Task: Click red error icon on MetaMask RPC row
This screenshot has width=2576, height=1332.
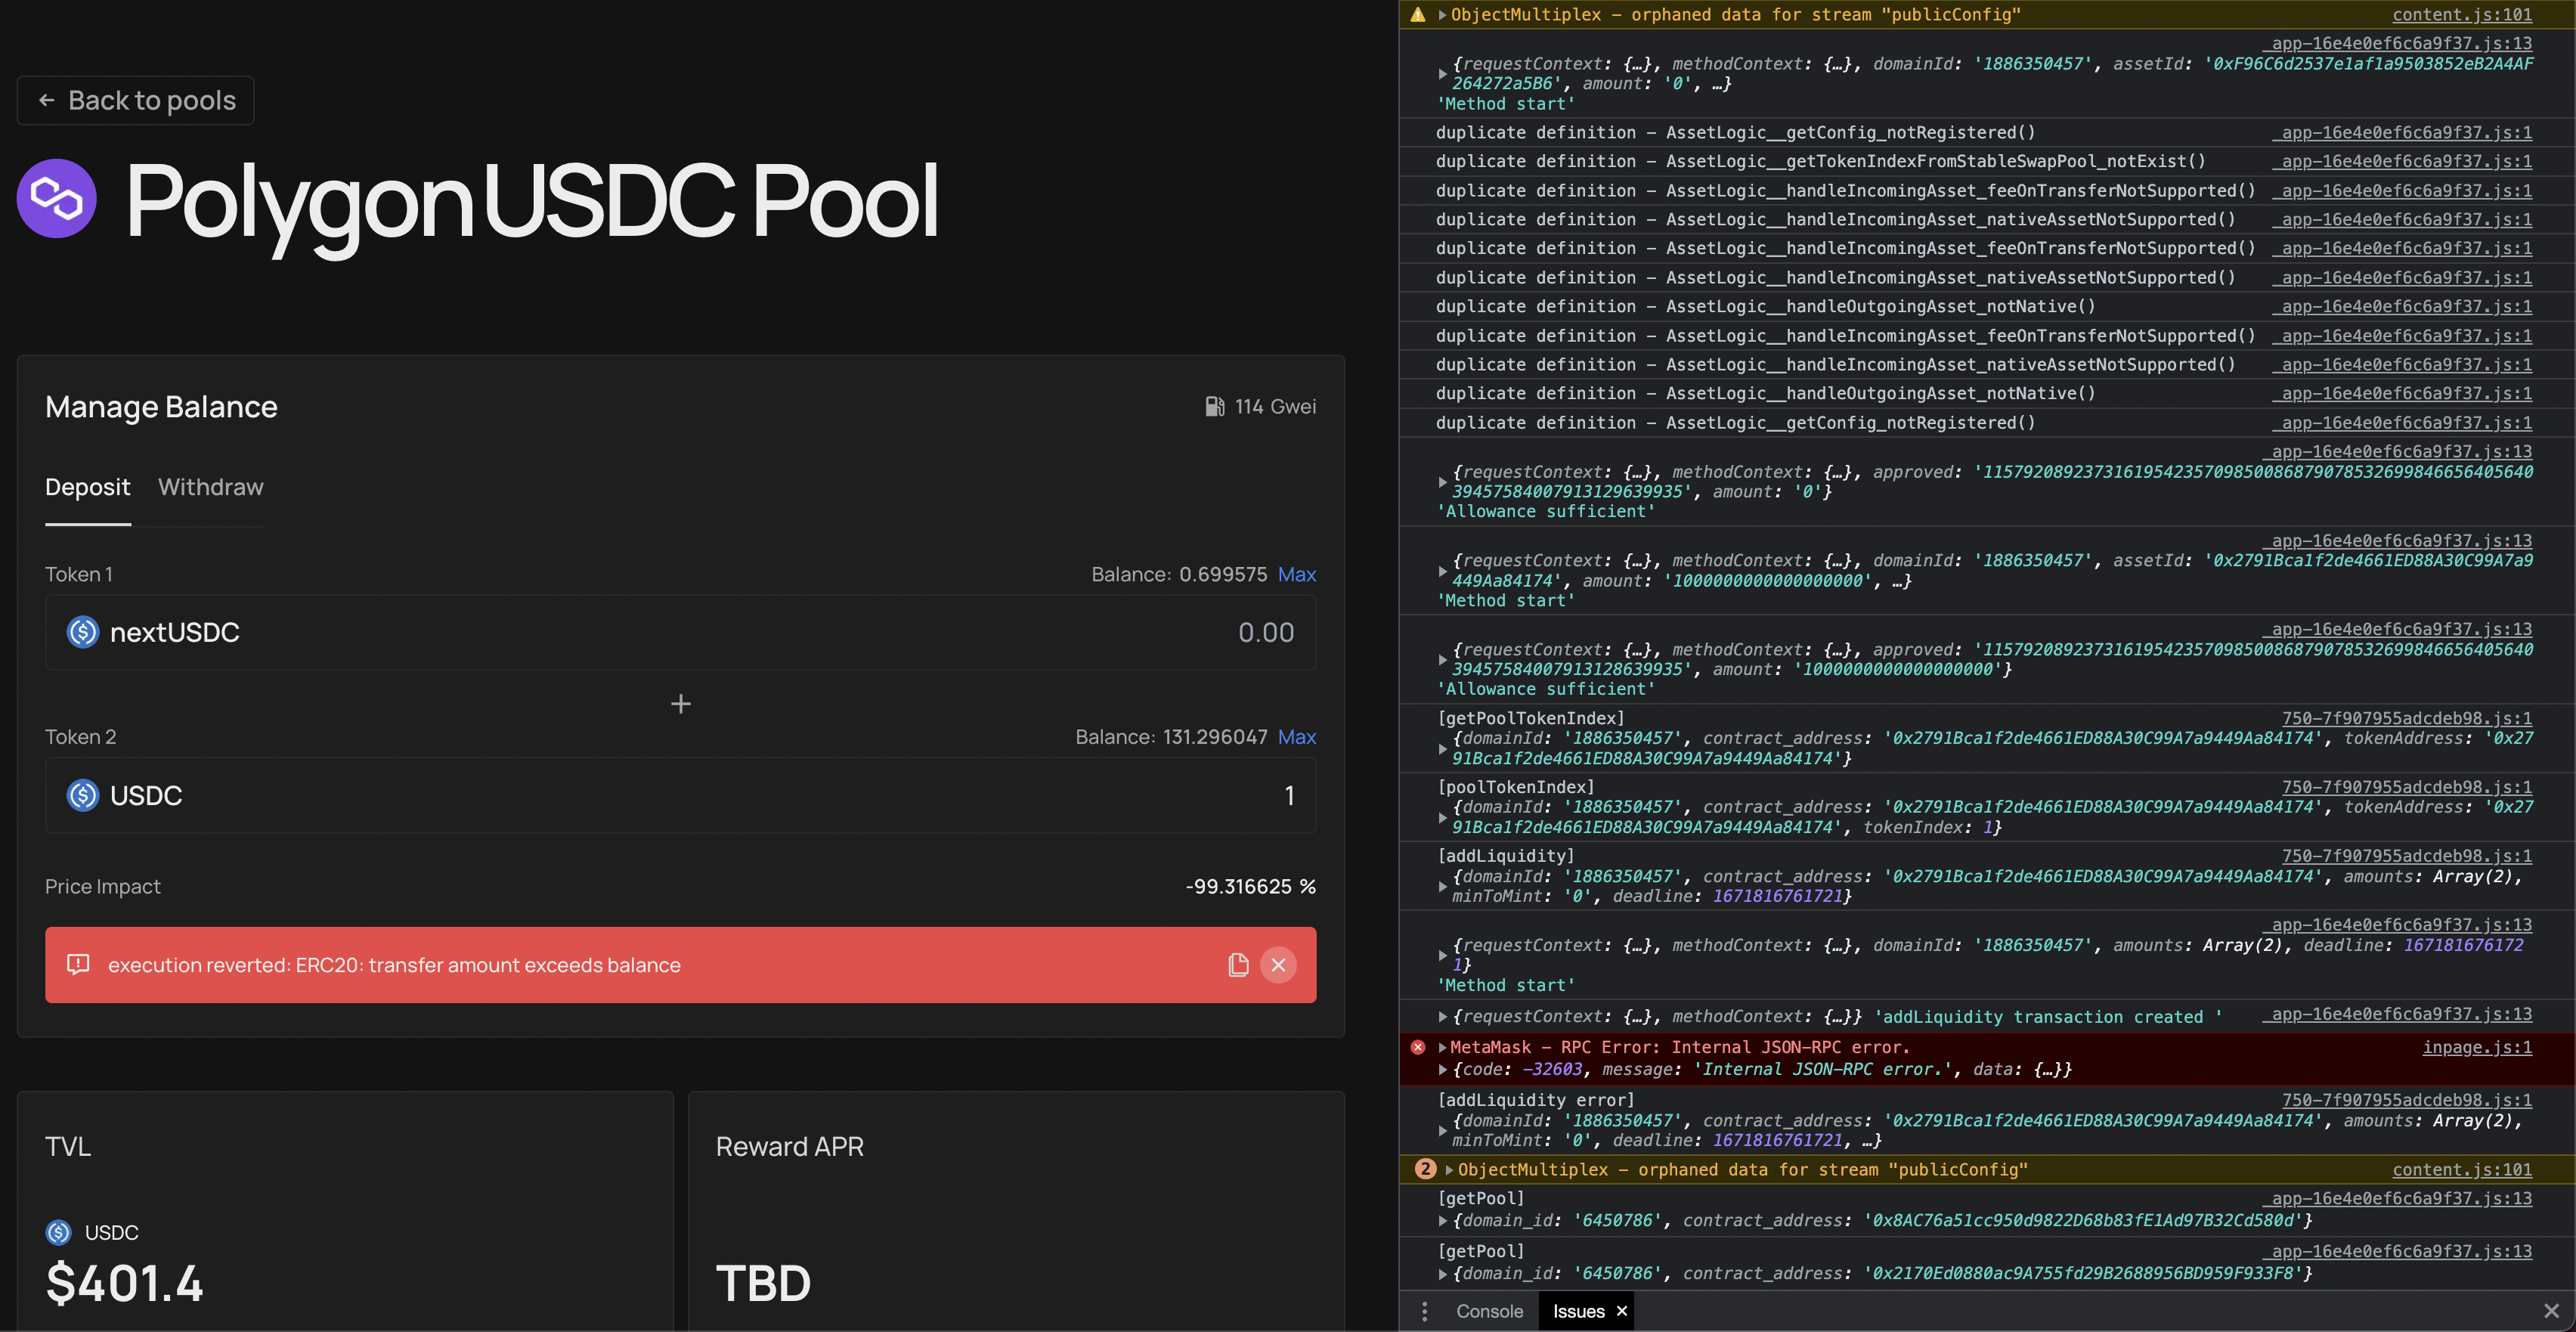Action: 1418,1047
